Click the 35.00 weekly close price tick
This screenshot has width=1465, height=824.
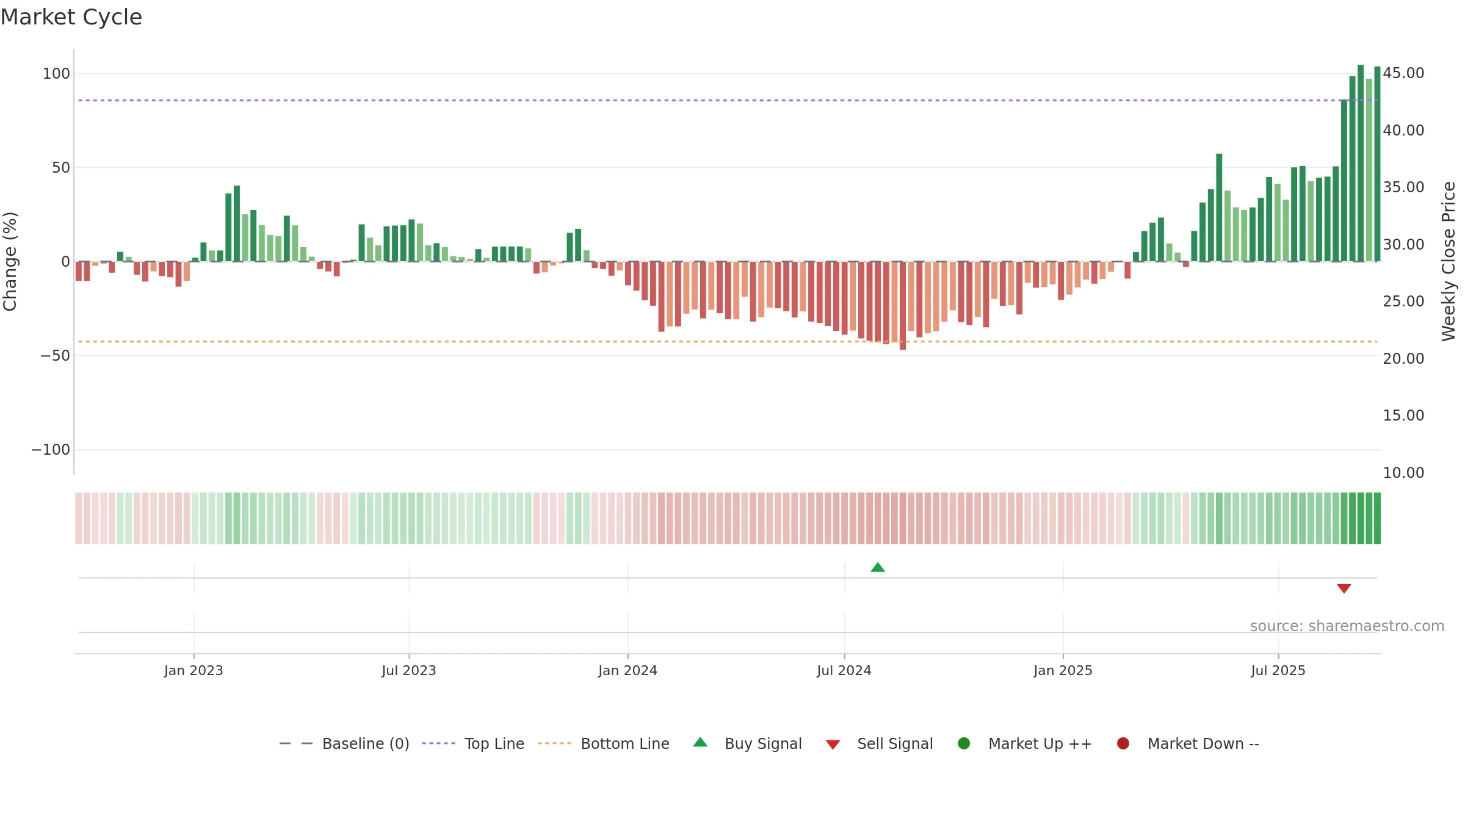click(x=1403, y=187)
